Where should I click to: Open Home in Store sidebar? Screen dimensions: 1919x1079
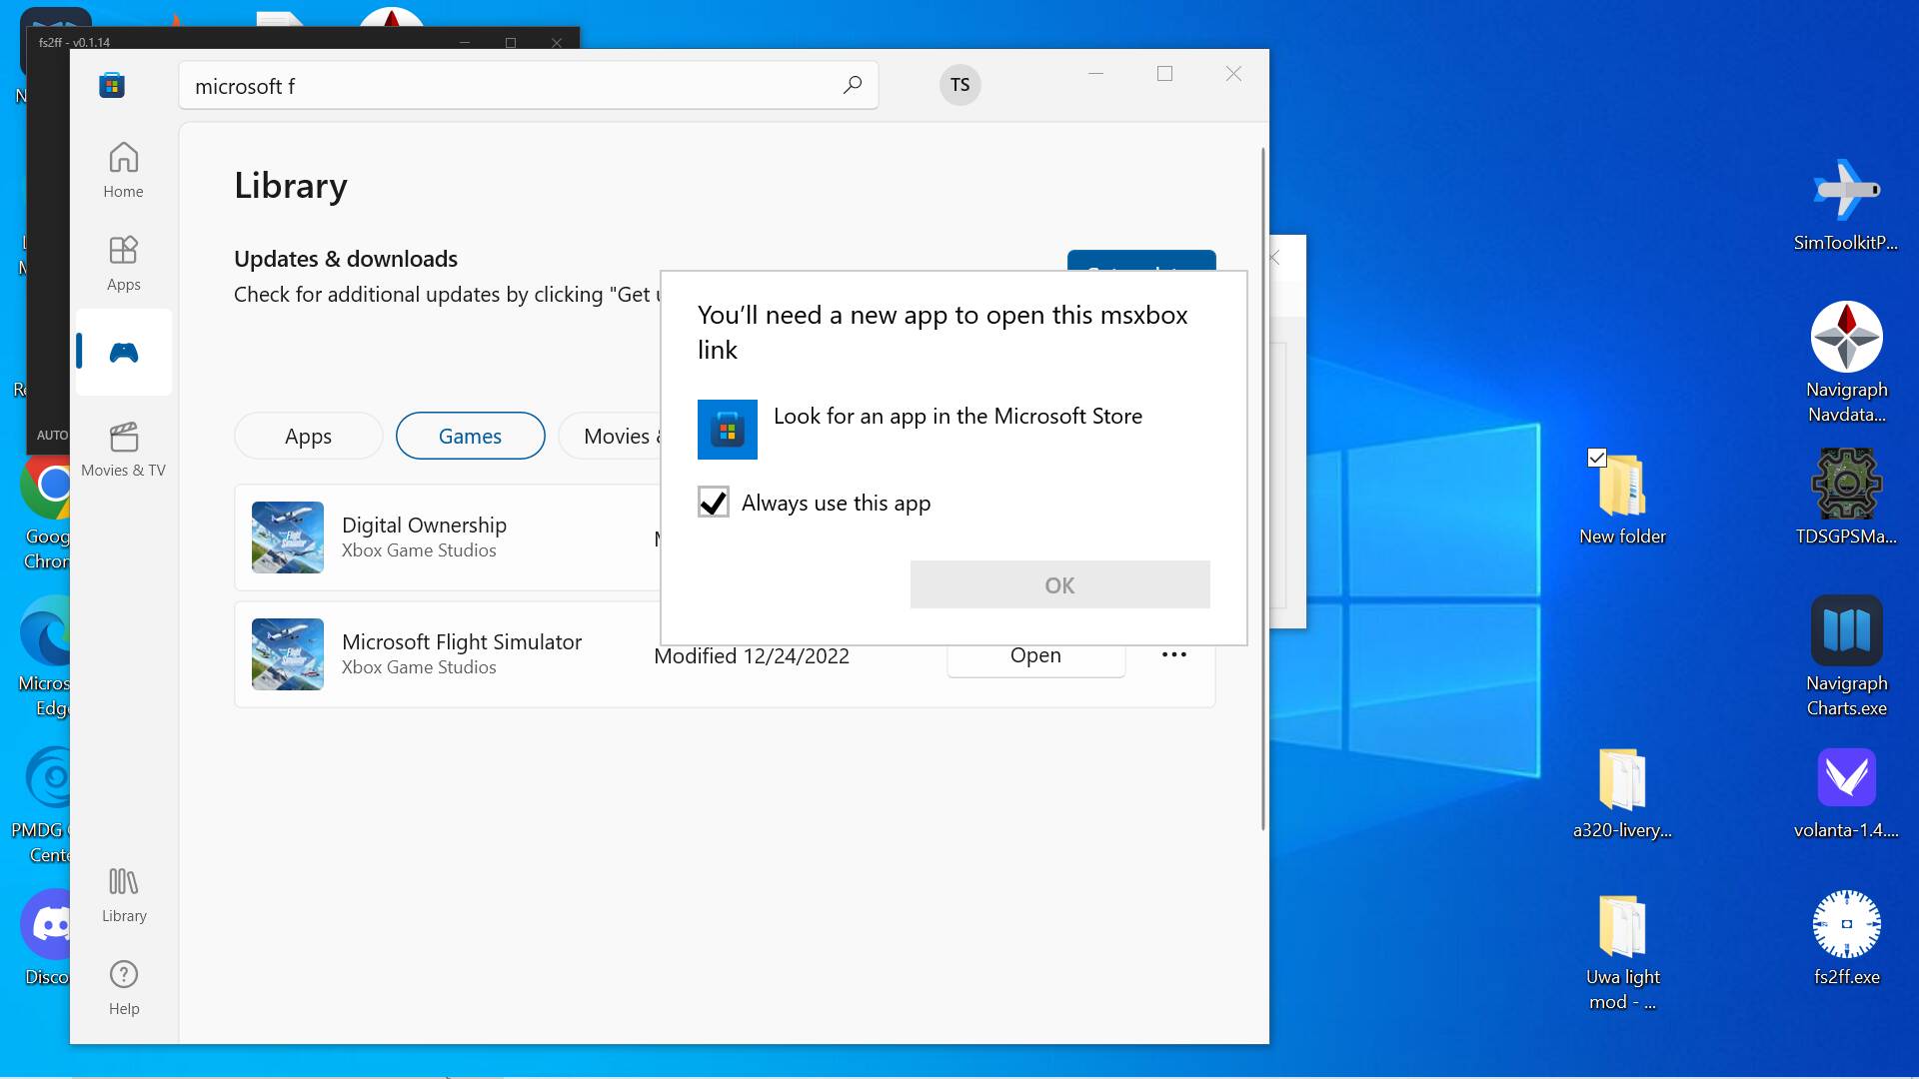123,170
